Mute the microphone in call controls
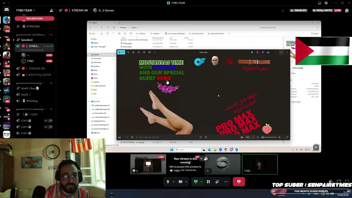Screen dimensions: 352x198 [x=168, y=182]
